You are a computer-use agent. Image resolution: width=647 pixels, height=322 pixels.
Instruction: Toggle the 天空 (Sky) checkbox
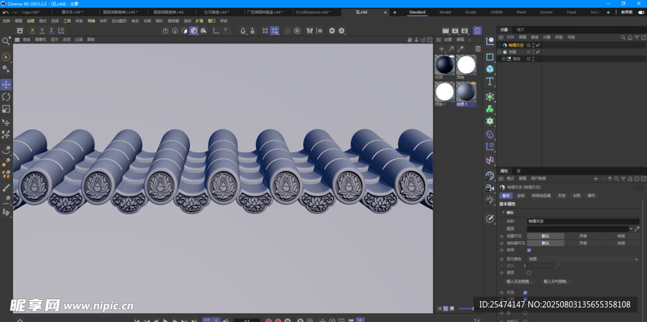(x=525, y=292)
